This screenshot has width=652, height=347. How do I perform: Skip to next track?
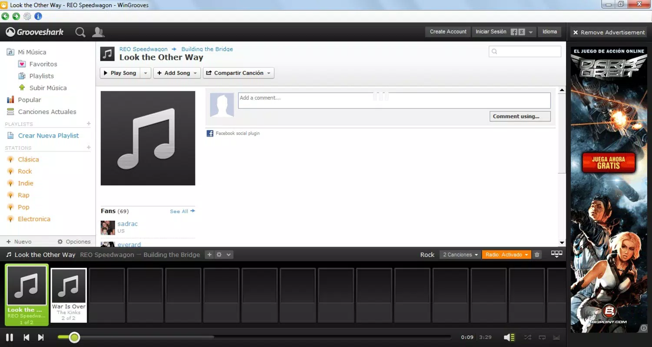pos(41,337)
